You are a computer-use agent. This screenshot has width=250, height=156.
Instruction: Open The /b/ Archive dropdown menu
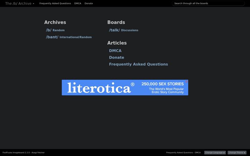pyautogui.click(x=19, y=3)
